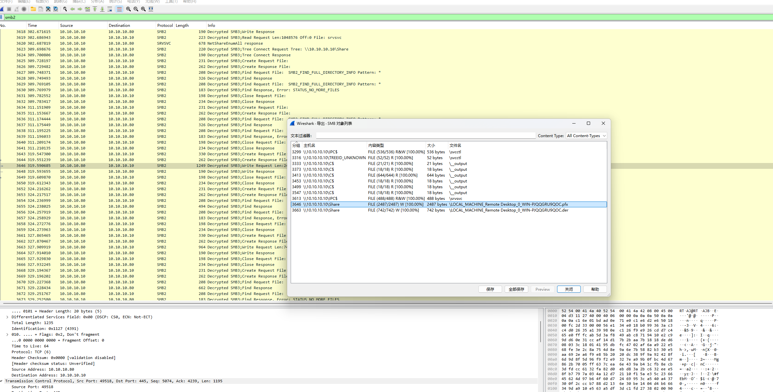The height and width of the screenshot is (392, 773).
Task: Click the display filter bookmark icon
Action: [x=2, y=17]
